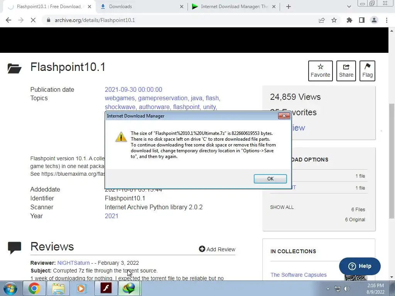Click the folder icon beside Flashpoint10.1 title

(14, 68)
